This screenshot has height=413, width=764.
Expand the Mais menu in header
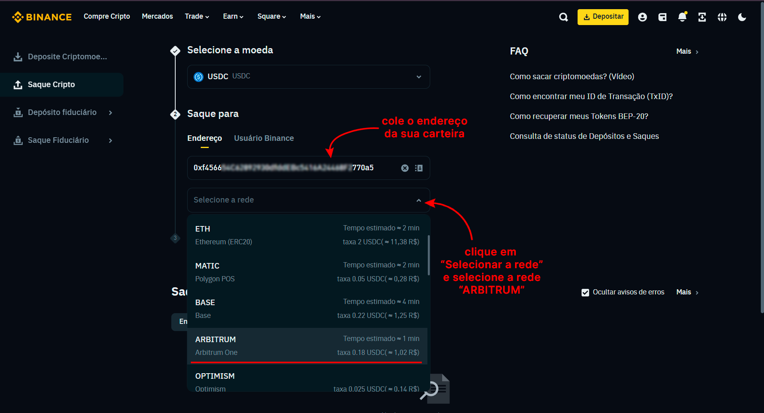[310, 16]
